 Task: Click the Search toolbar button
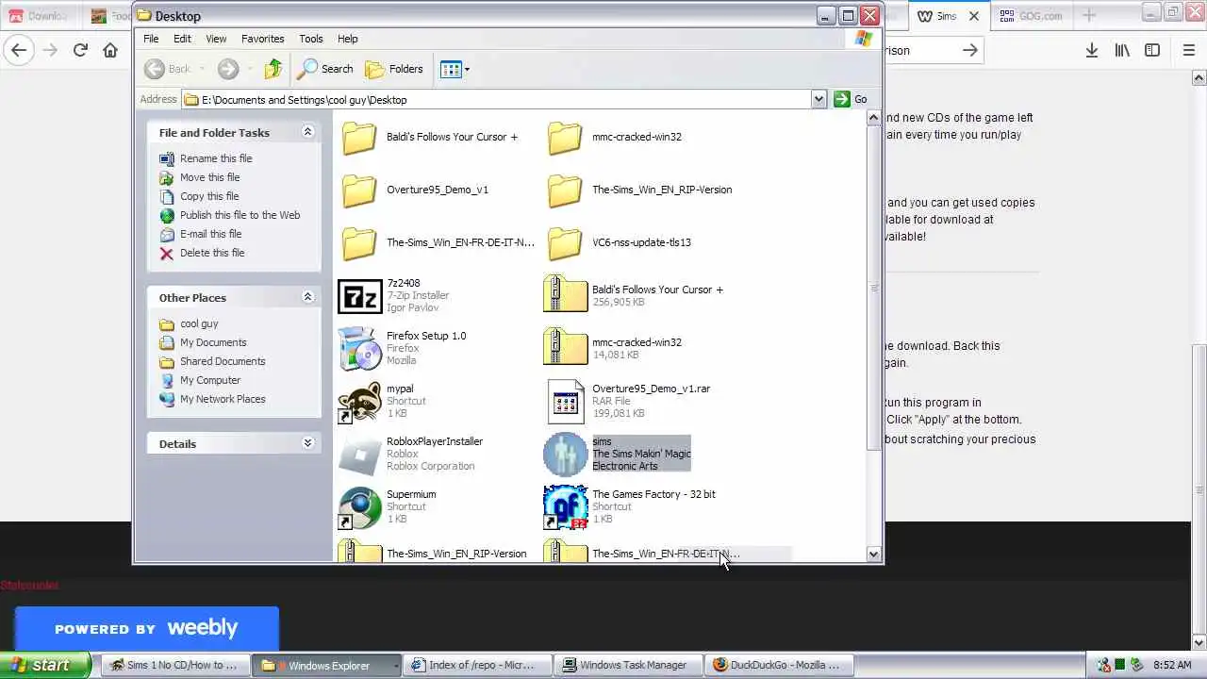point(325,69)
